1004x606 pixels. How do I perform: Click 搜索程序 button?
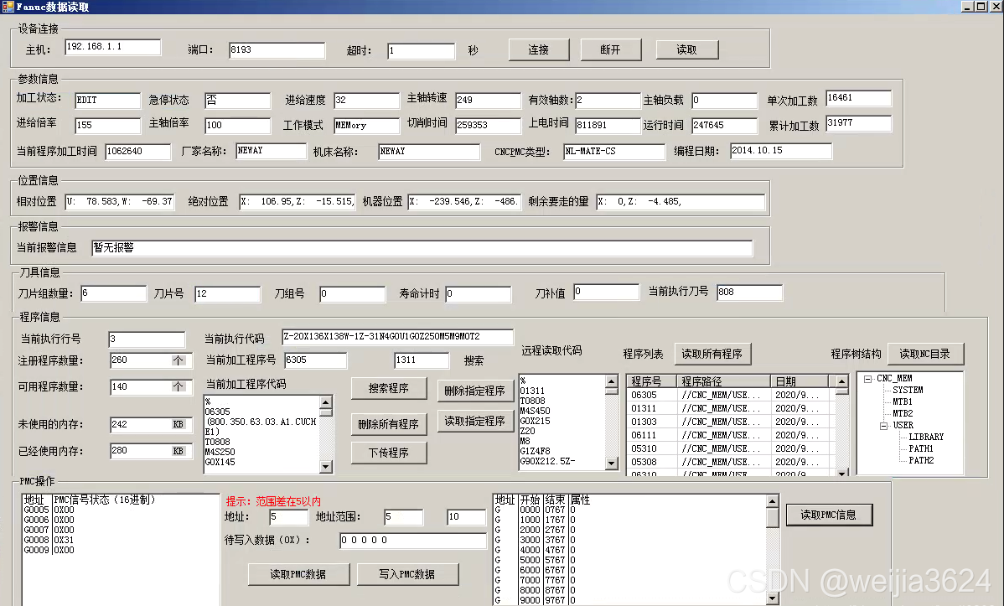(388, 388)
